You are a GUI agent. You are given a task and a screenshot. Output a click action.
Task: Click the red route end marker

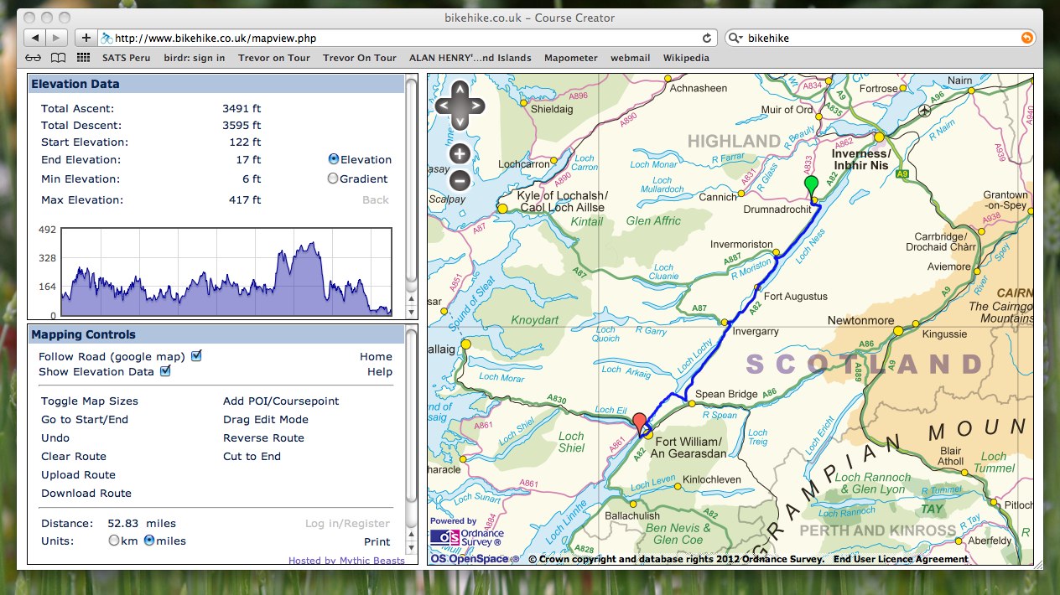[x=640, y=423]
